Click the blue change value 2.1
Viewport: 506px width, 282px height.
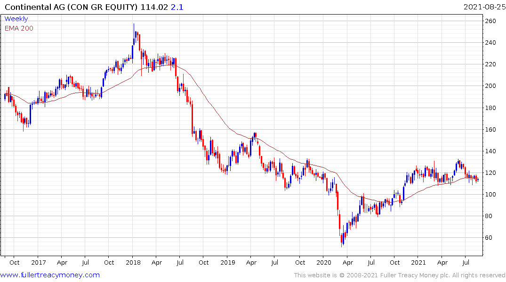[x=177, y=7]
